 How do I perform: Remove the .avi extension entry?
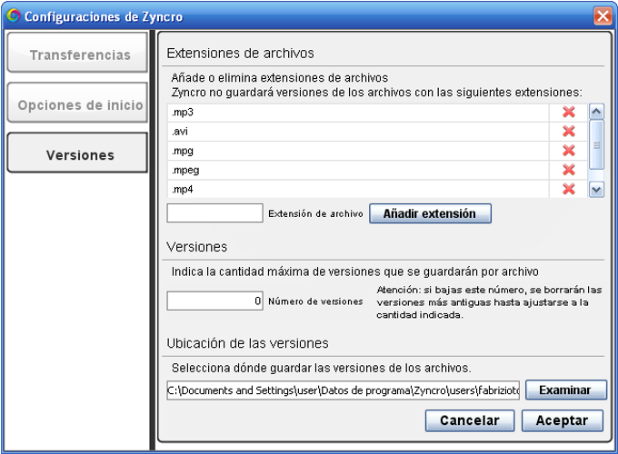(x=568, y=131)
